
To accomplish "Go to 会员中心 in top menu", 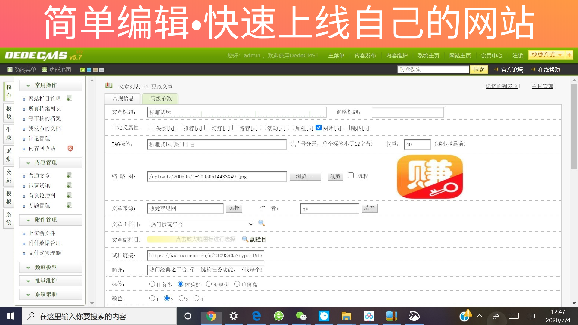I will click(x=492, y=55).
